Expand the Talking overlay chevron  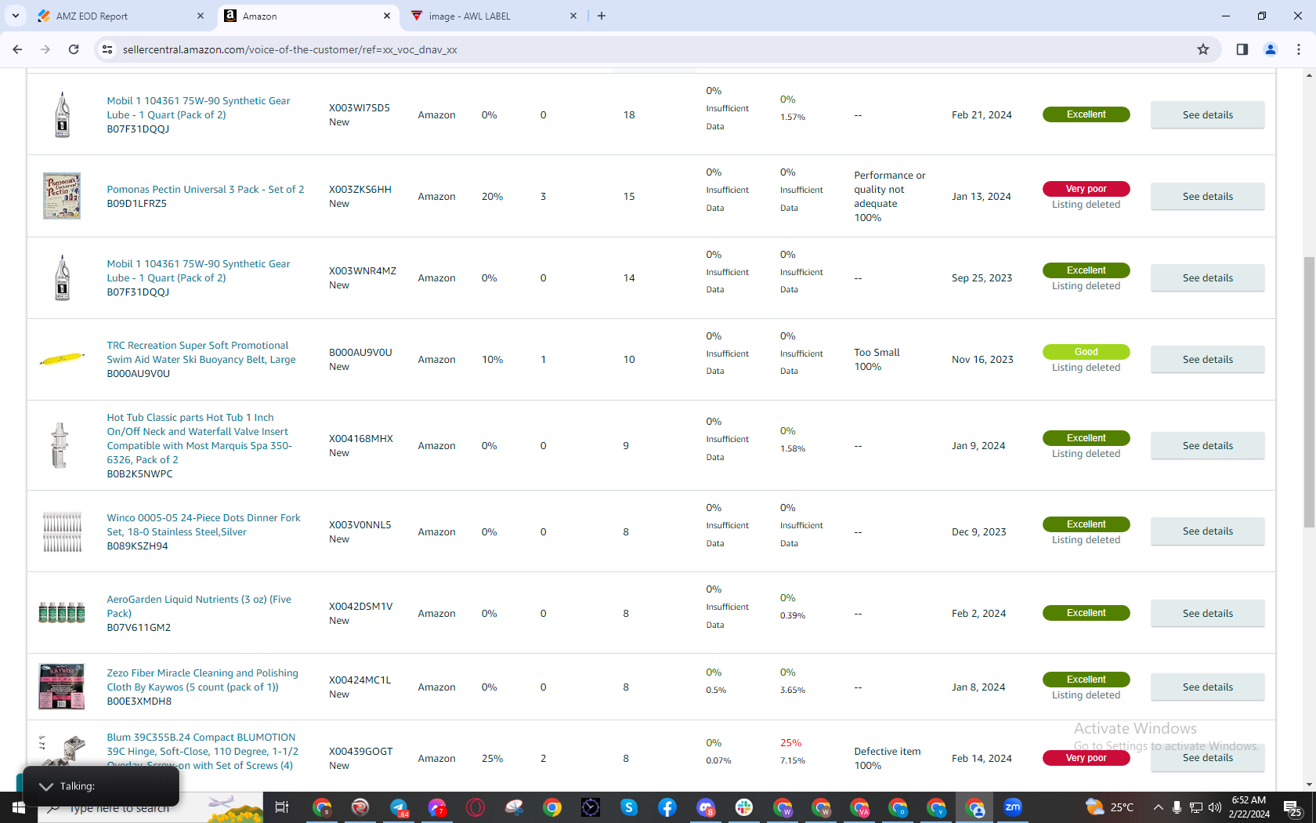(46, 786)
